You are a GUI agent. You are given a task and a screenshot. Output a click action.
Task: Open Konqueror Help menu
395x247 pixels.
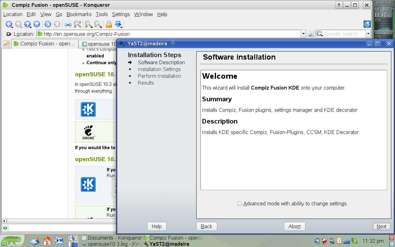[162, 14]
